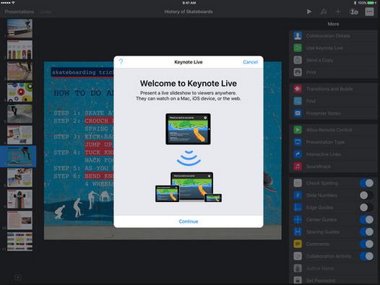The width and height of the screenshot is (380, 285).
Task: Click the More panel header
Action: [334, 24]
